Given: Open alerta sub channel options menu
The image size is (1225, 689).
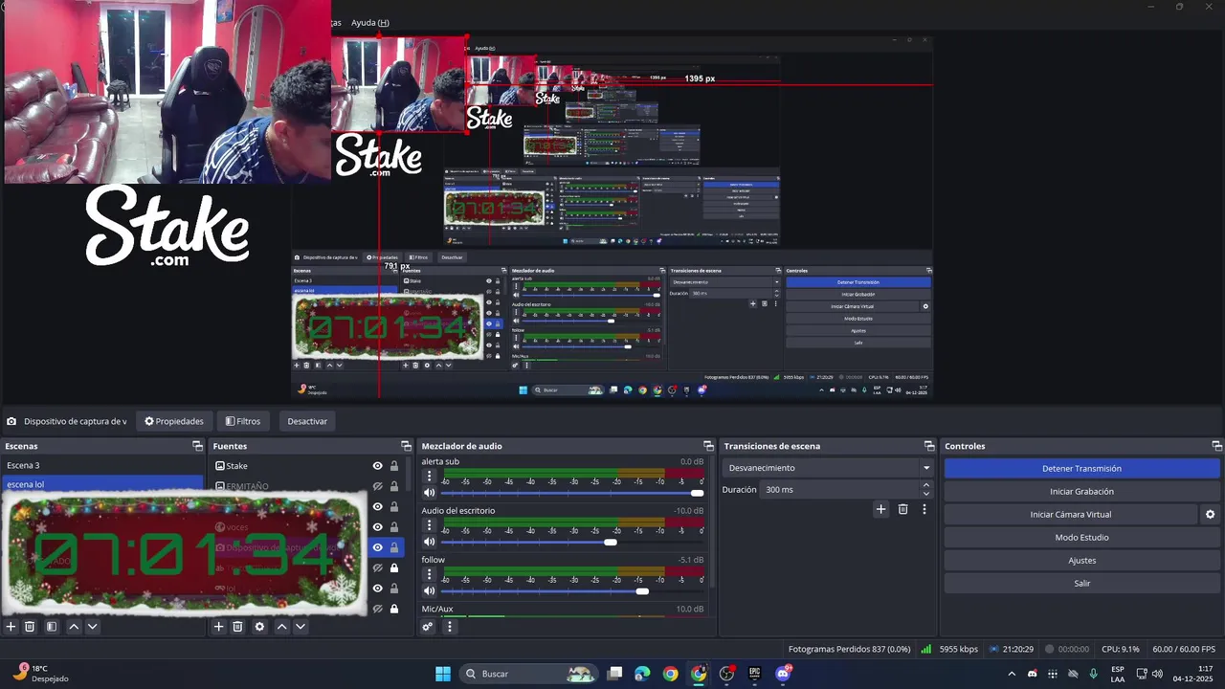Looking at the screenshot, I should point(429,476).
